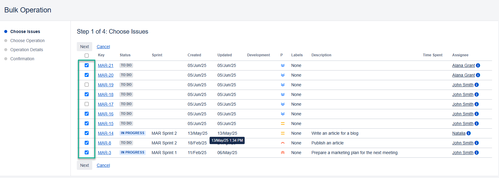Click the lowest priority icon for MAR-19
Viewport: 499px width, 178px height.
pyautogui.click(x=283, y=85)
